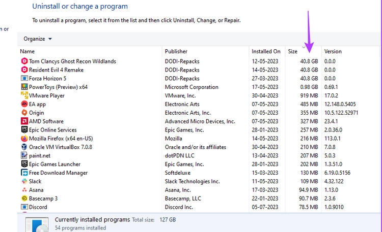
Task: Sort list by Name column header
Action: coord(28,51)
